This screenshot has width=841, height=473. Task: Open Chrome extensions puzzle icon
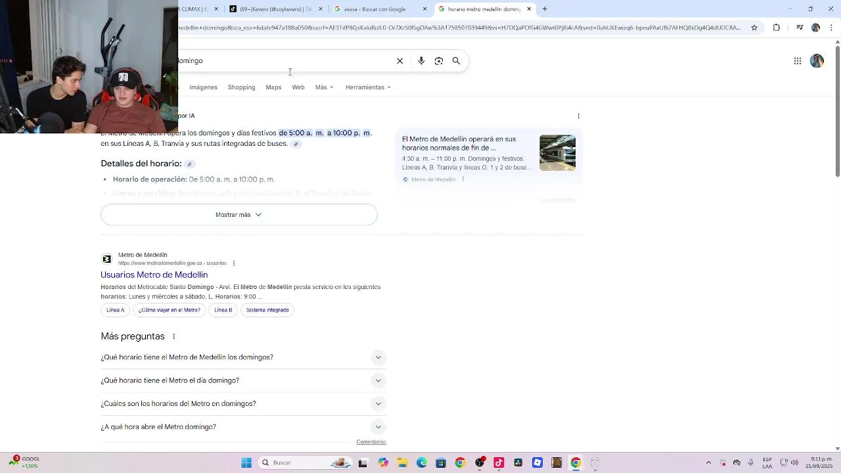(777, 28)
